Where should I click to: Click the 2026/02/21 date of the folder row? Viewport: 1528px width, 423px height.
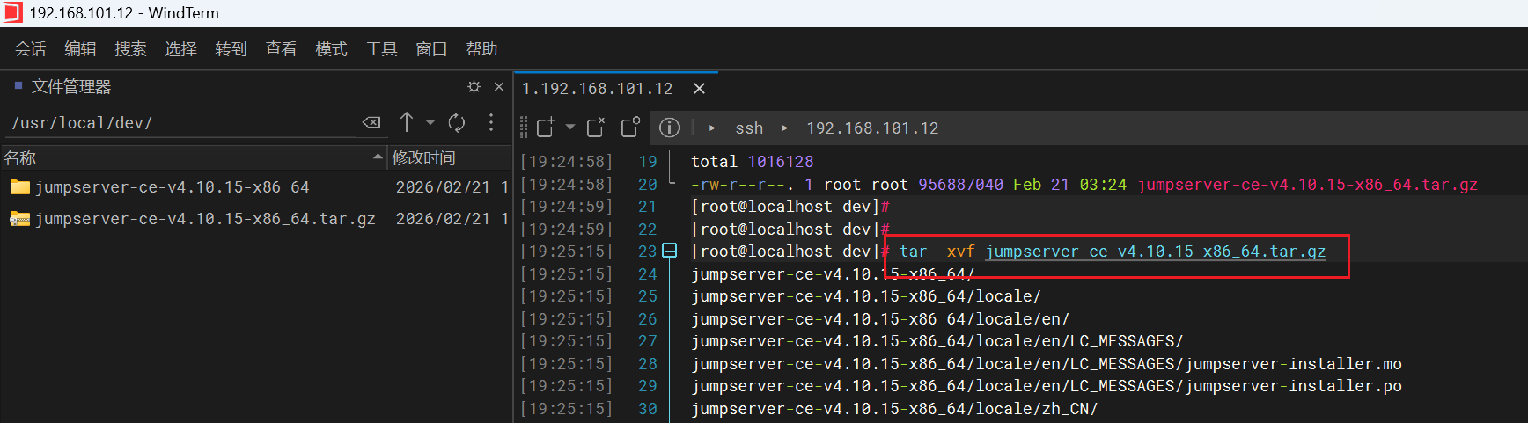(x=443, y=187)
